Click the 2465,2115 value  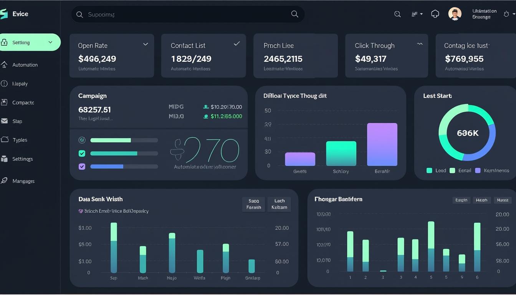point(283,59)
